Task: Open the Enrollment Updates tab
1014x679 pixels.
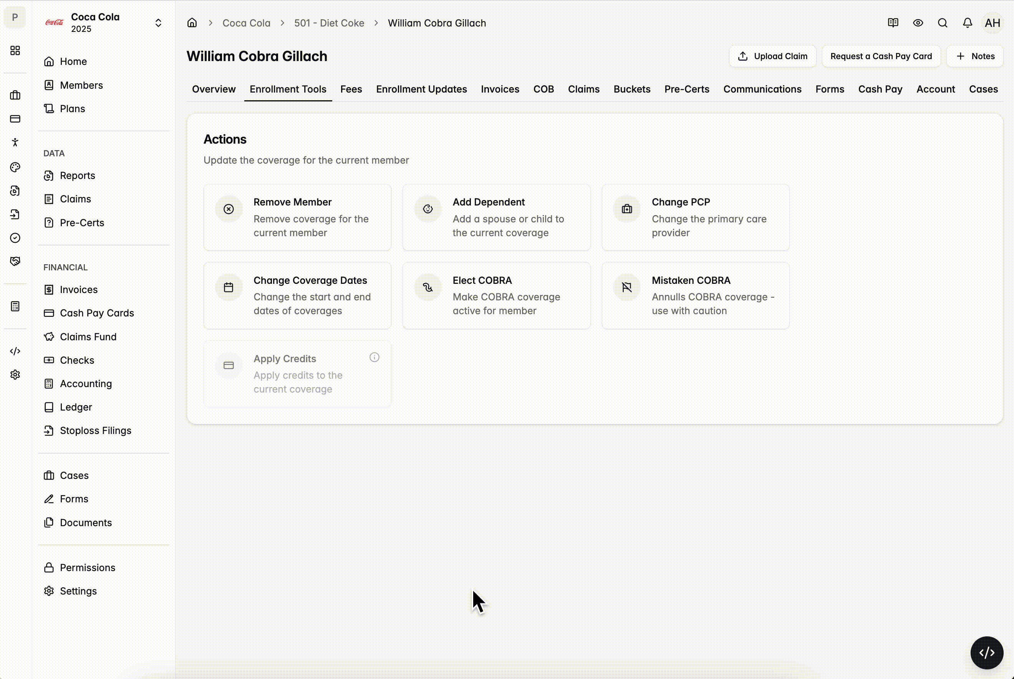Action: click(x=421, y=89)
